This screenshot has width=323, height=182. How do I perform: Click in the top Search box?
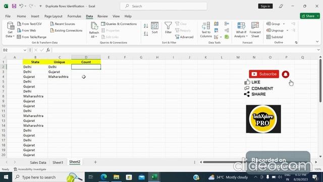164,6
